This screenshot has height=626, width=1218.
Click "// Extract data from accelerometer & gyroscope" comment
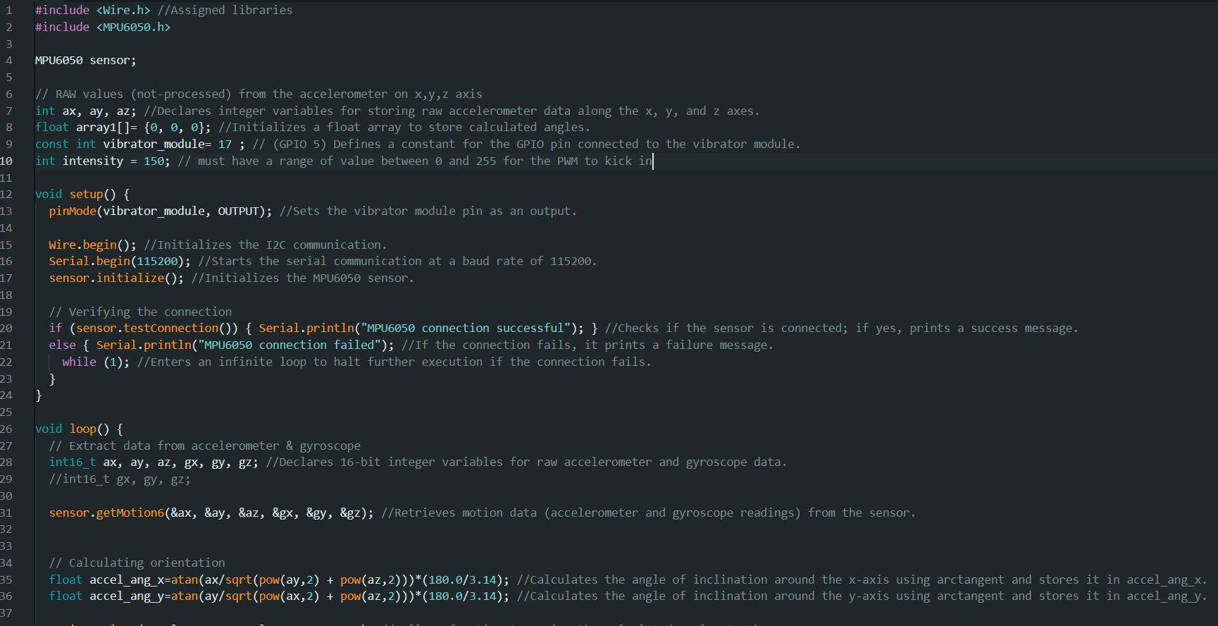tap(204, 446)
